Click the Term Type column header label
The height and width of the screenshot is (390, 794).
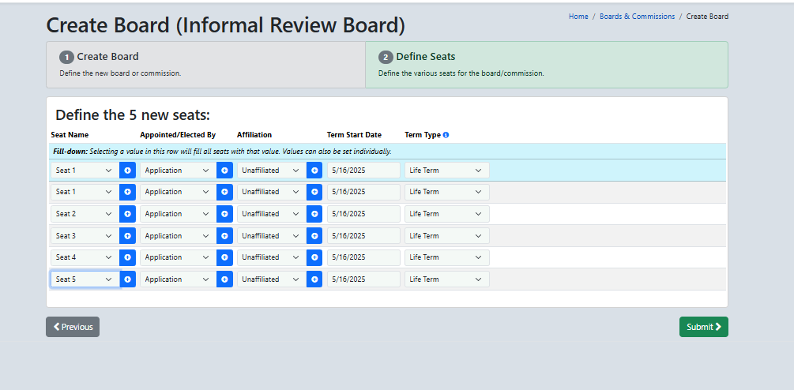coord(423,135)
